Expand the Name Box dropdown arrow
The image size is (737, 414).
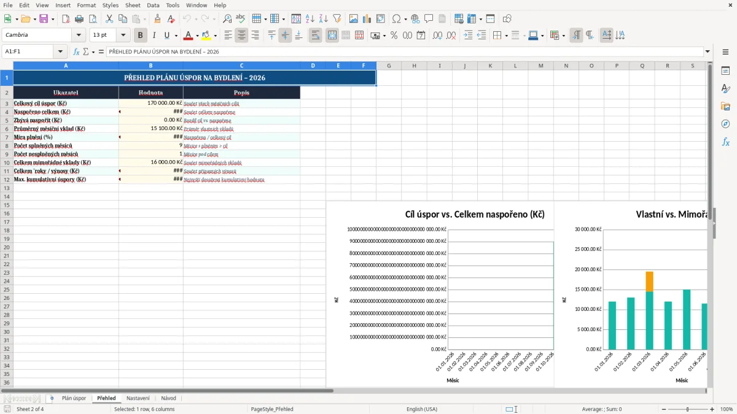60,52
